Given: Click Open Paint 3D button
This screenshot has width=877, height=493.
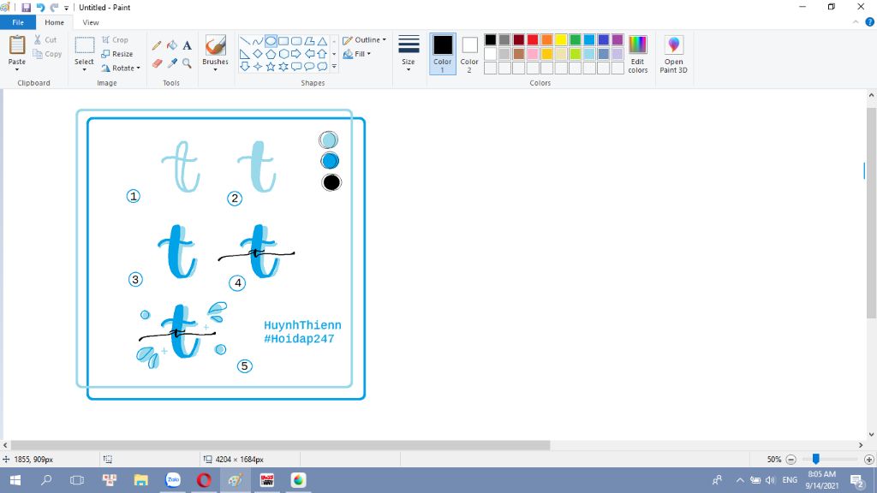Looking at the screenshot, I should 673,54.
